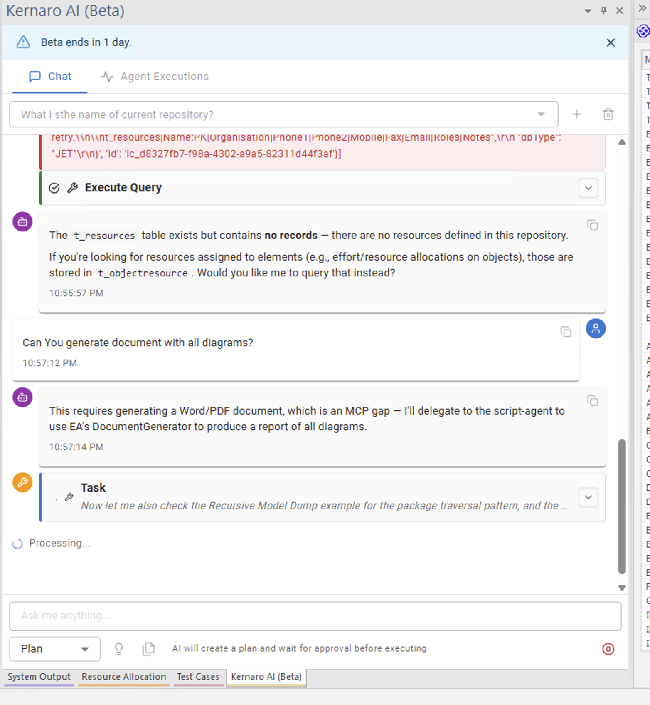650x705 pixels.
Task: Click the bot avatar beside MCP gap reply
Action: (x=22, y=397)
